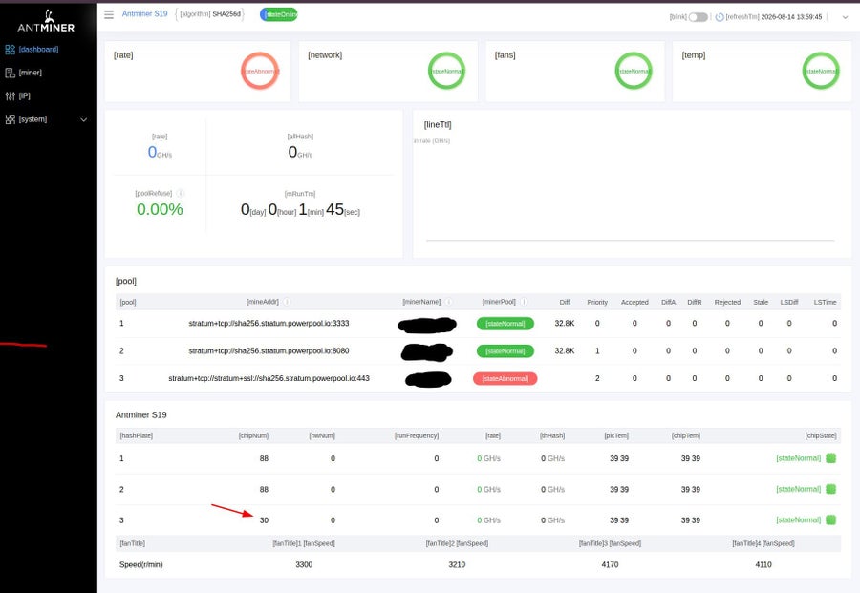Click hash plate 3 green chip state icon
The width and height of the screenshot is (860, 593).
click(830, 519)
